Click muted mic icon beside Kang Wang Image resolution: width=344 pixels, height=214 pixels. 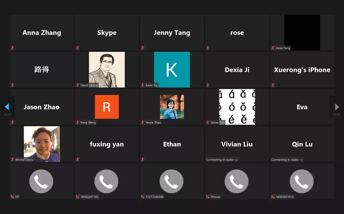click(77, 122)
